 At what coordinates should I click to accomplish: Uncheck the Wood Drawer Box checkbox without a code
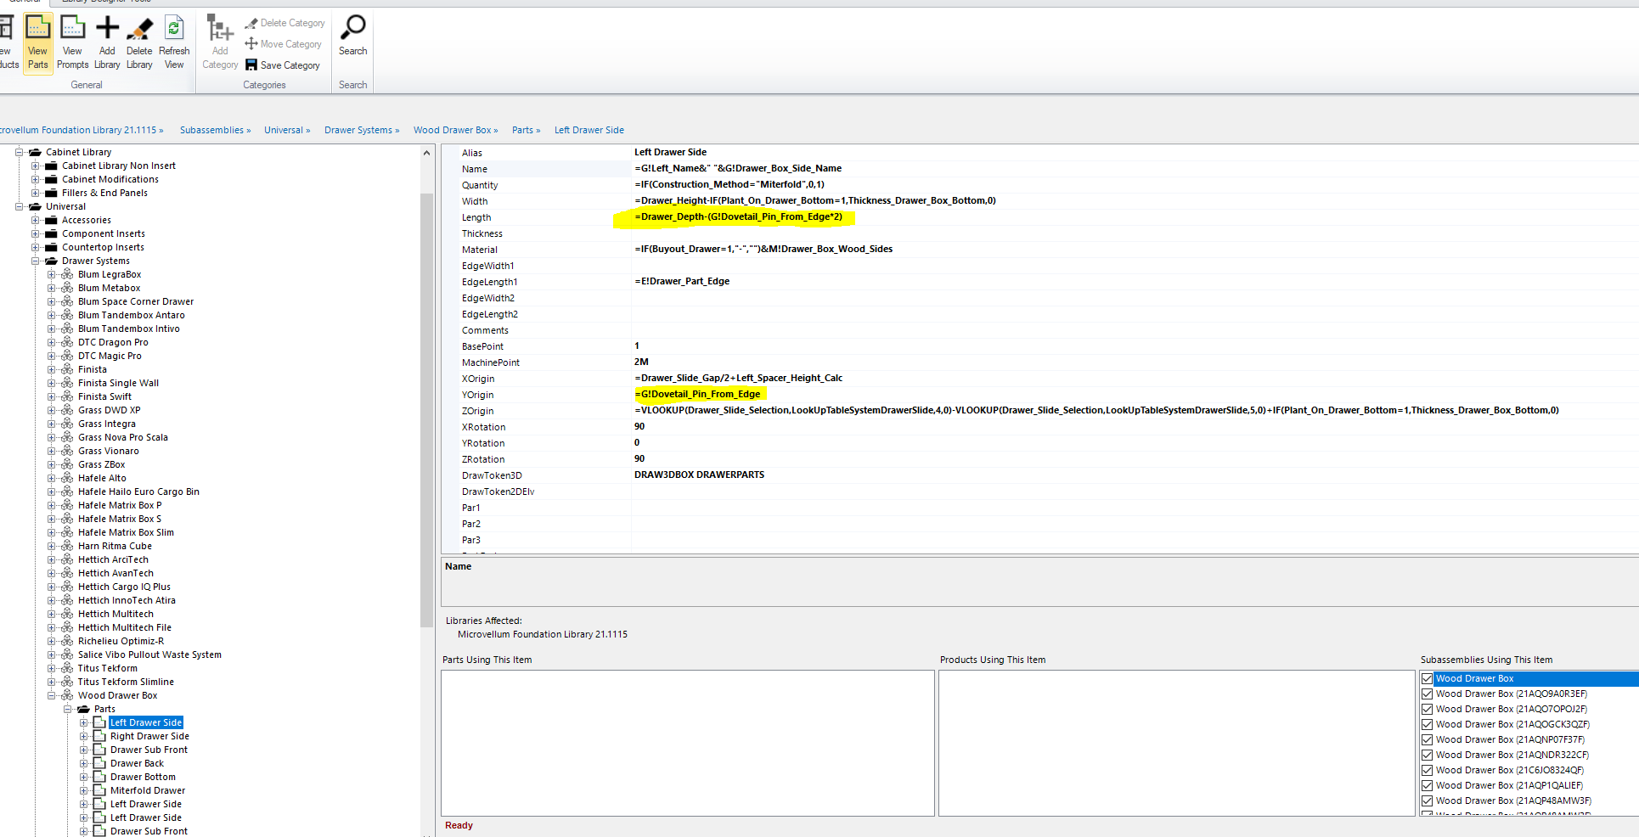(1428, 679)
